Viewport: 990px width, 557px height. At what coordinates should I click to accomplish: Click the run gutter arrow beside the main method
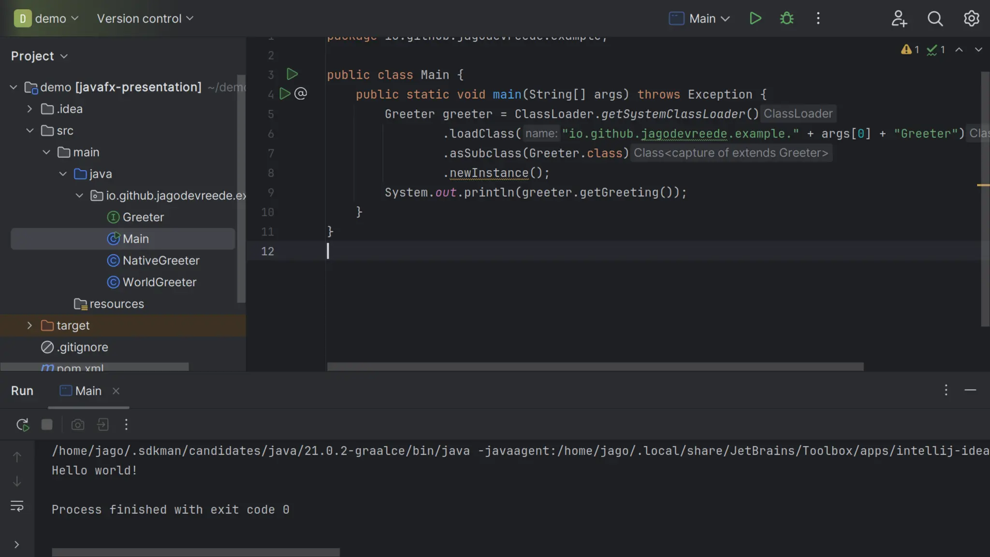[x=285, y=94]
